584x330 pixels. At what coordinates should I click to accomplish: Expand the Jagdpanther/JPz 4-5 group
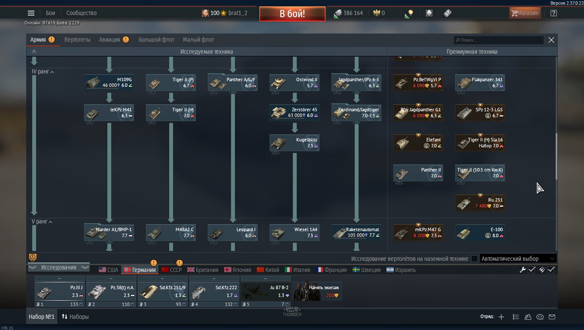click(356, 82)
